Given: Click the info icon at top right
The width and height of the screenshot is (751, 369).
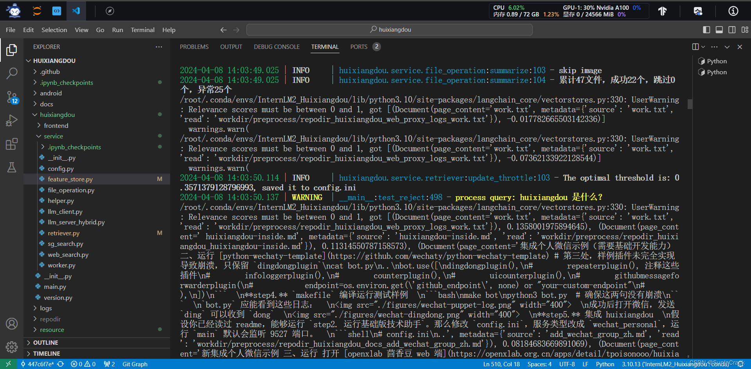Looking at the screenshot, I should (x=733, y=11).
